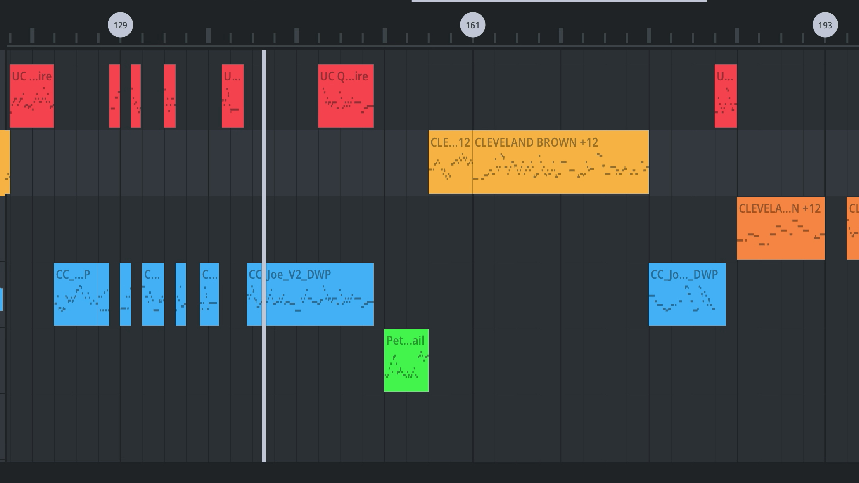Select the red "U..." clip near bar 193
The image size is (859, 483).
726,96
